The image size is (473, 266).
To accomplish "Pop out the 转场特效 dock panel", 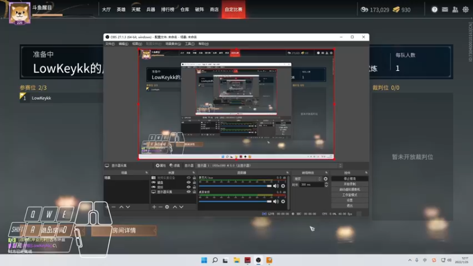I will [326, 173].
